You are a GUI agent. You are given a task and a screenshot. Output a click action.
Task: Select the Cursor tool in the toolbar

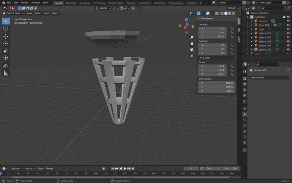pos(6,28)
